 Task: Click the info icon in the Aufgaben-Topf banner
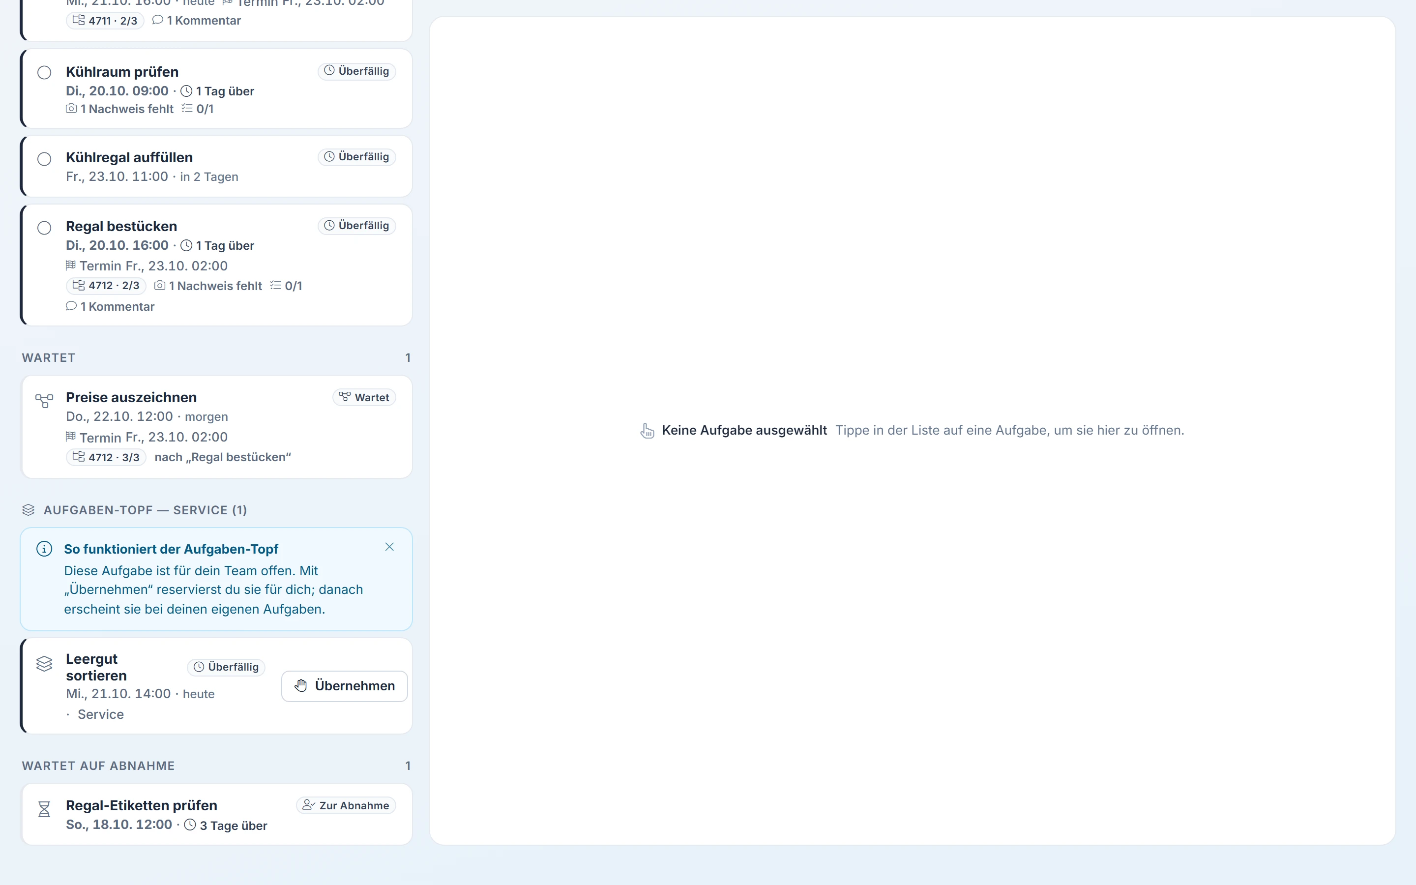coord(44,549)
